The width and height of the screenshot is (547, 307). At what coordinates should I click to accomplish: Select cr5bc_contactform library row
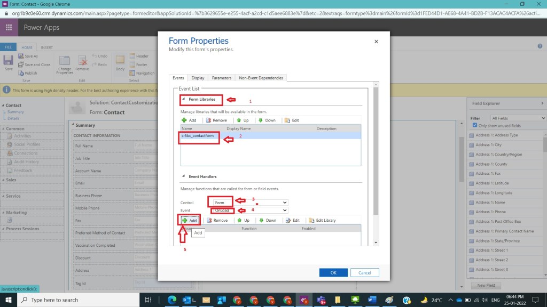click(198, 136)
